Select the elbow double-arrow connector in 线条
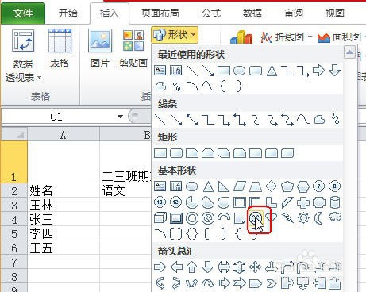The height and width of the screenshot is (292, 366). tap(240, 120)
